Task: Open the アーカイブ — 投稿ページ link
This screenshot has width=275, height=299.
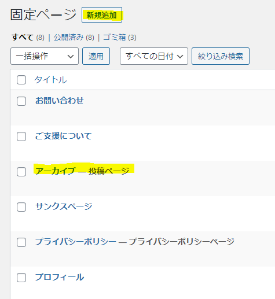Action: tap(82, 171)
